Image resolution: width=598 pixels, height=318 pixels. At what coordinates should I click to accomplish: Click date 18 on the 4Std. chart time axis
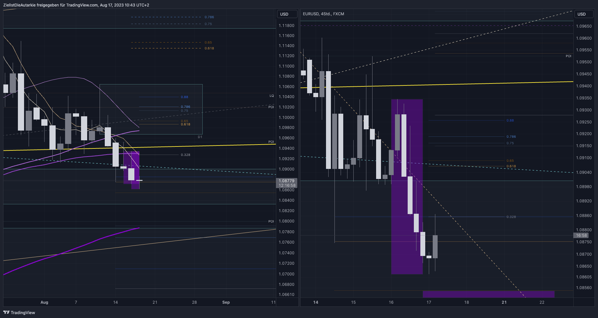click(467, 302)
